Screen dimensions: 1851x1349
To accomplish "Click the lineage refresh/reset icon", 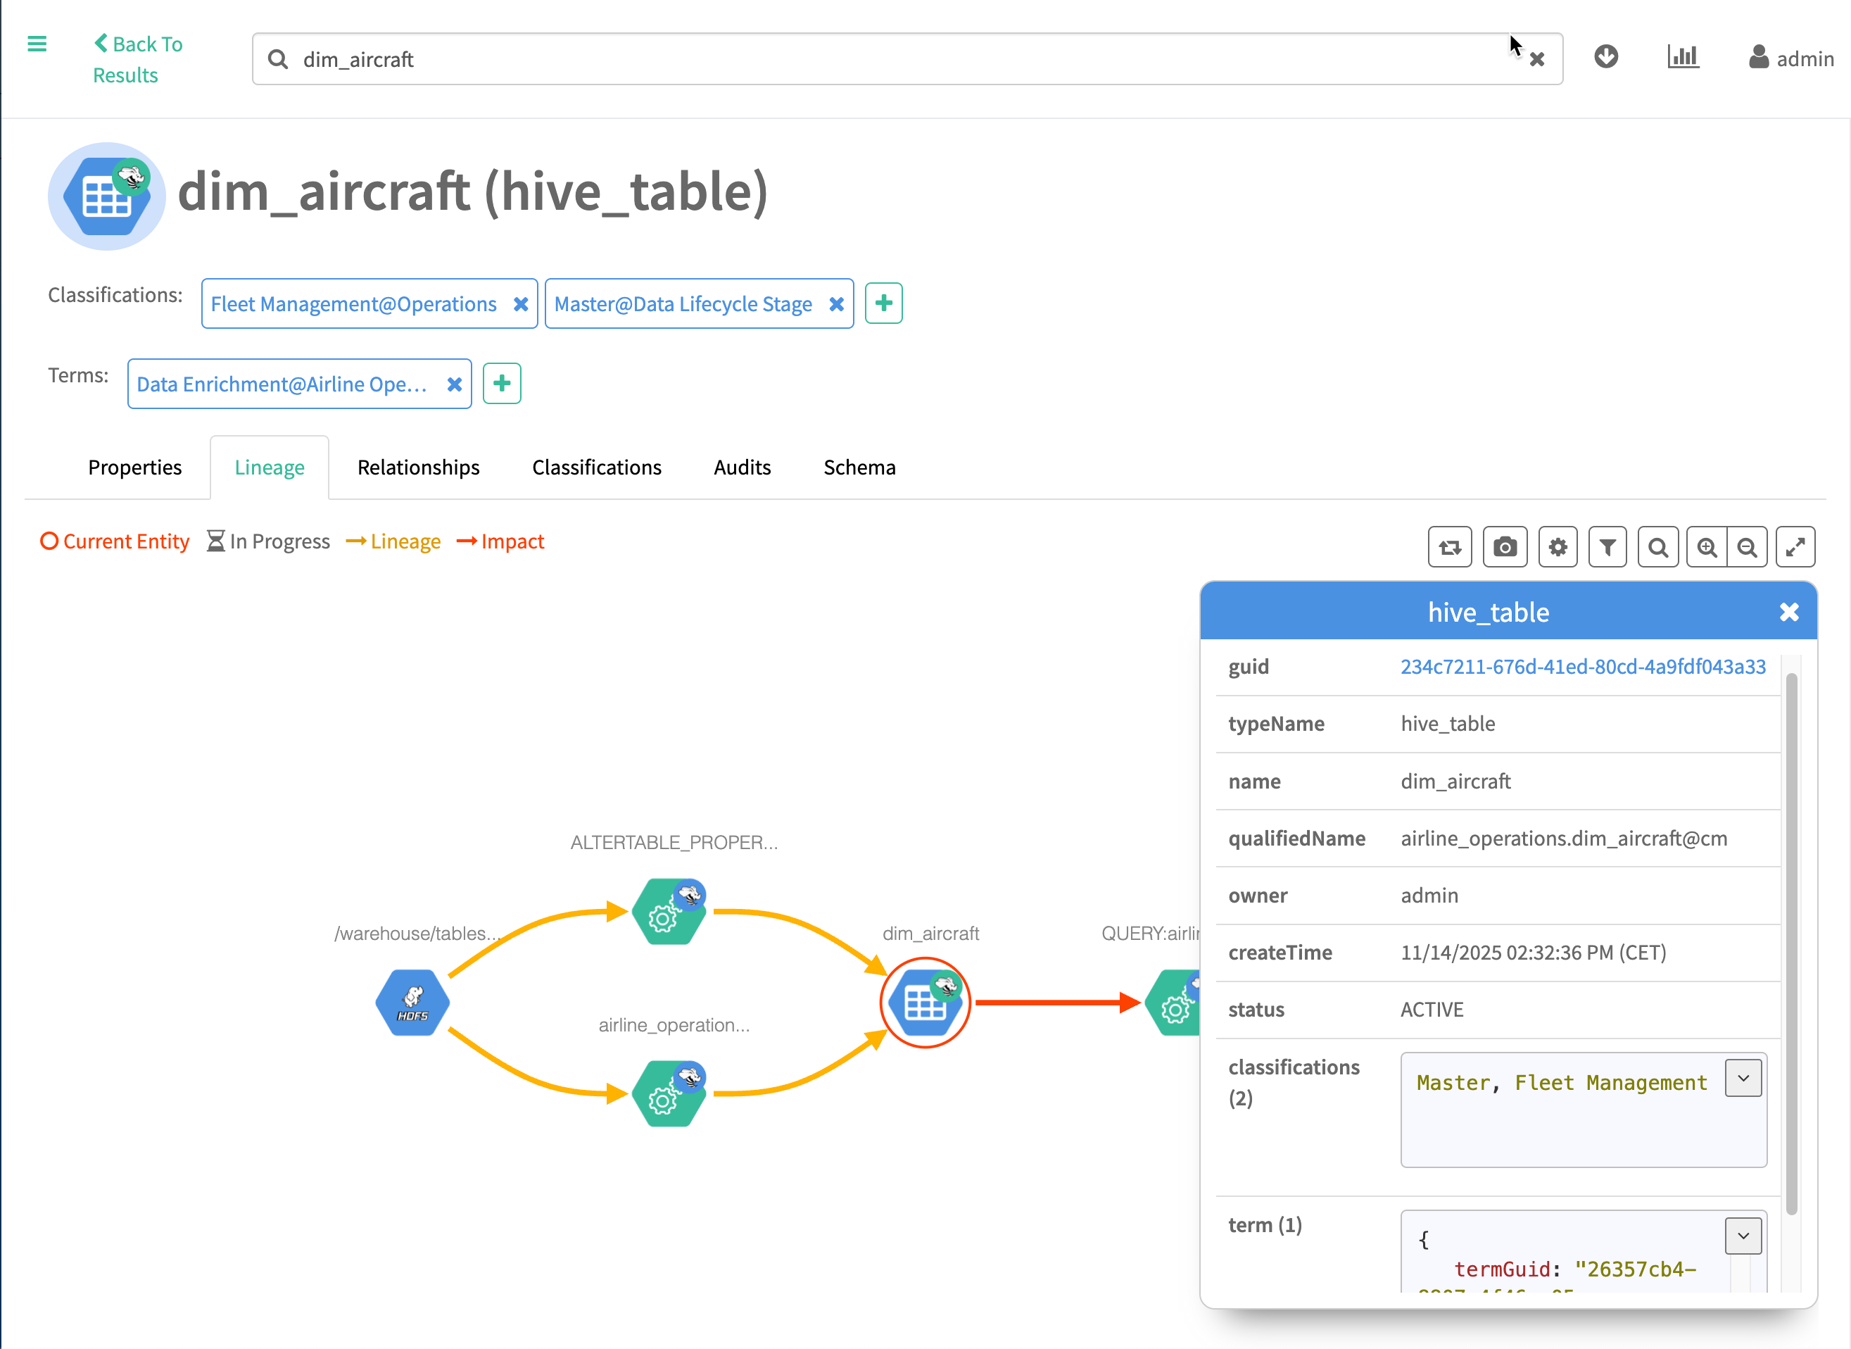I will (x=1449, y=547).
